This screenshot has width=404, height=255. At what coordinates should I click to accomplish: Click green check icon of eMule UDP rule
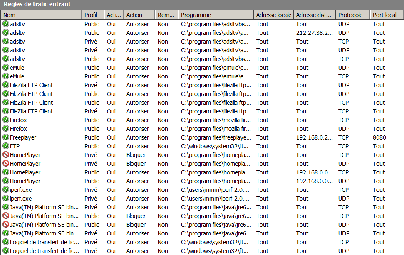(x=6, y=68)
